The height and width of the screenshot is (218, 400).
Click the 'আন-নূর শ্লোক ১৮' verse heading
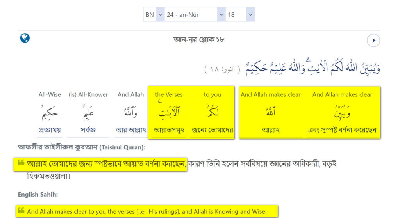click(x=199, y=39)
